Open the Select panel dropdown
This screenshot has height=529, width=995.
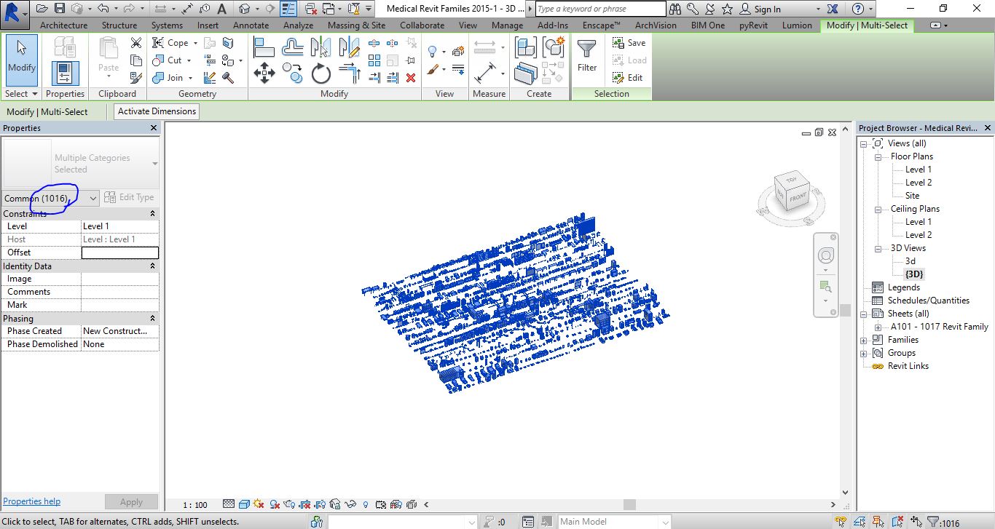[x=21, y=94]
